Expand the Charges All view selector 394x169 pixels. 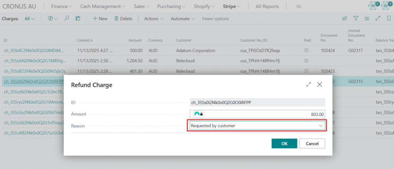pyautogui.click(x=30, y=18)
